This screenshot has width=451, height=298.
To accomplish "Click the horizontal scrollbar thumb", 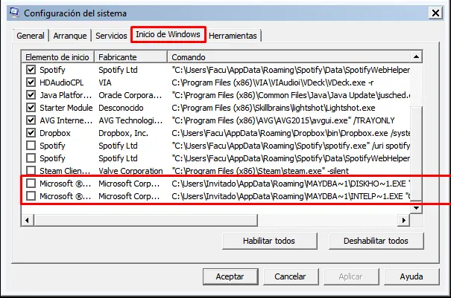I will click(145, 220).
